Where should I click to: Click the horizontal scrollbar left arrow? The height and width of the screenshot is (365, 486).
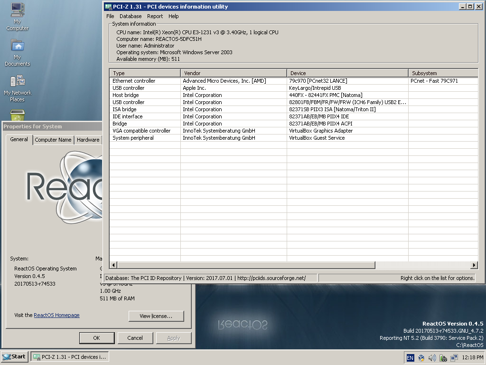(113, 265)
